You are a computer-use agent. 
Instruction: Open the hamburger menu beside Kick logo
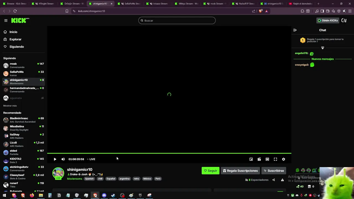[6, 20]
